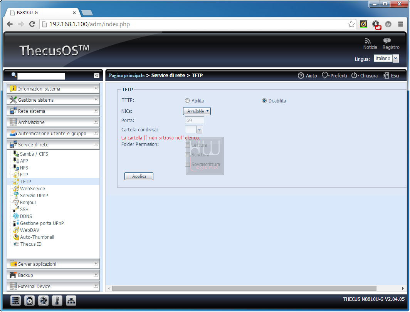This screenshot has height=312, width=410.
Task: Check the Scrittura permission checkbox
Action: pyautogui.click(x=188, y=155)
